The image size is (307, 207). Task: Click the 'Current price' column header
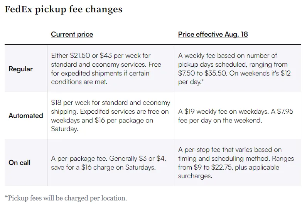(x=72, y=34)
